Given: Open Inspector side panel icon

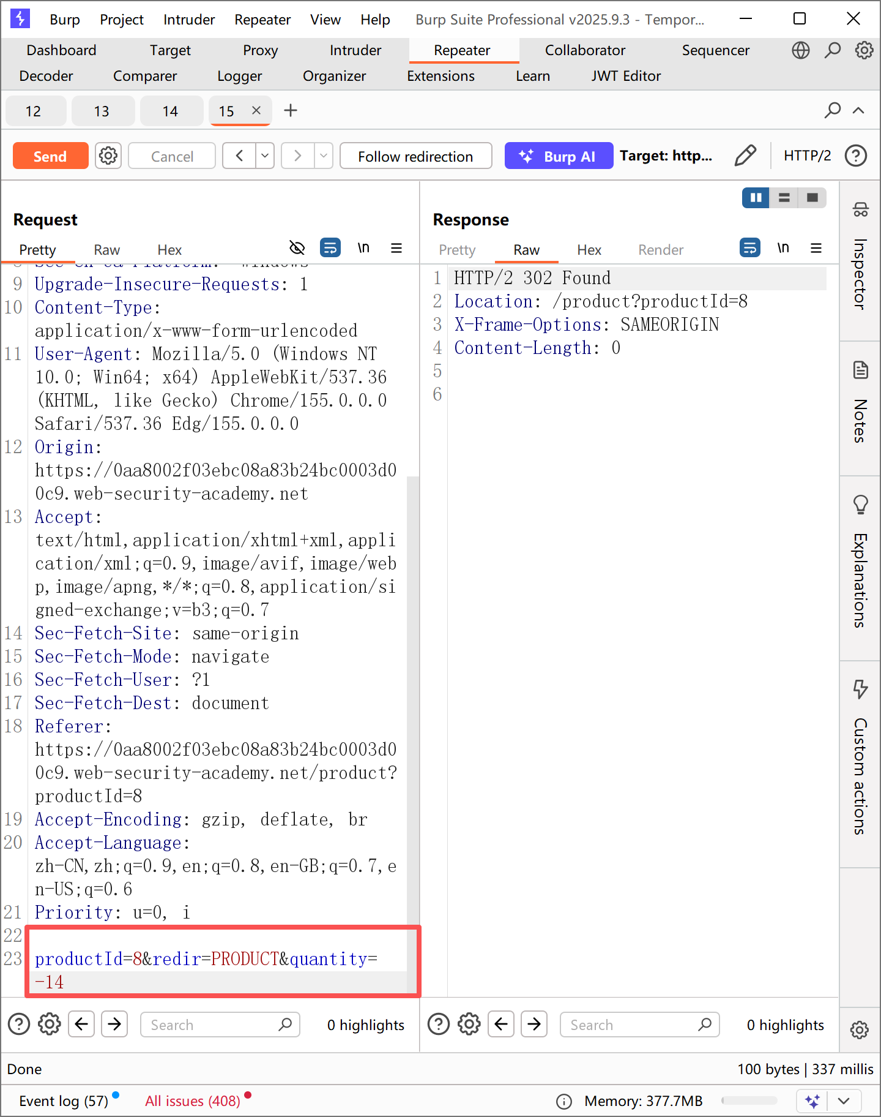Looking at the screenshot, I should [860, 210].
